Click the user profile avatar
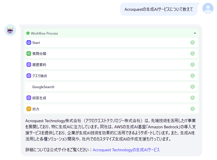217x160 pixels. (x=208, y=8)
